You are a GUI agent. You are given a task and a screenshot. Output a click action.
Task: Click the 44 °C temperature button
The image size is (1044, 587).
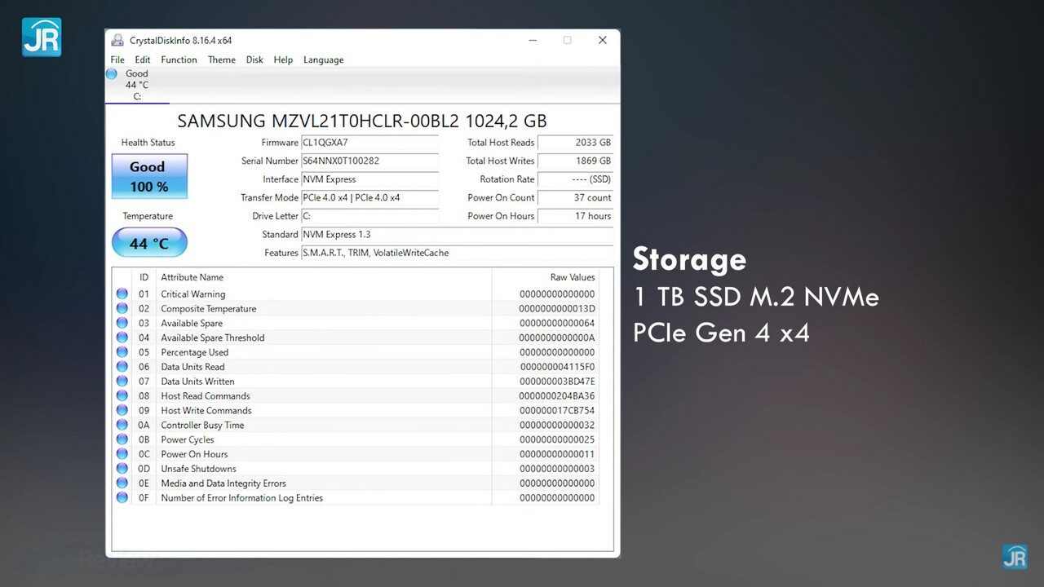tap(149, 243)
